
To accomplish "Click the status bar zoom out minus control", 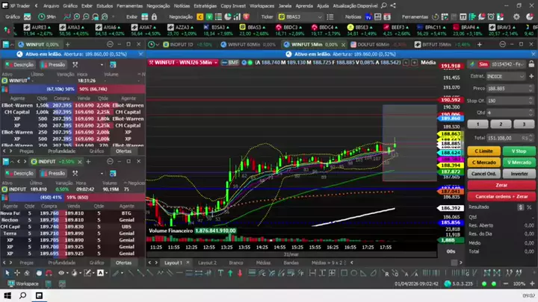I will (x=506, y=283).
